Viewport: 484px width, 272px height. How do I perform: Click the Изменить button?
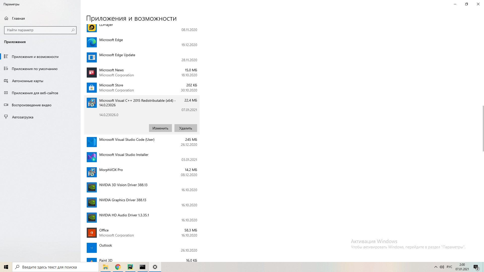point(160,128)
